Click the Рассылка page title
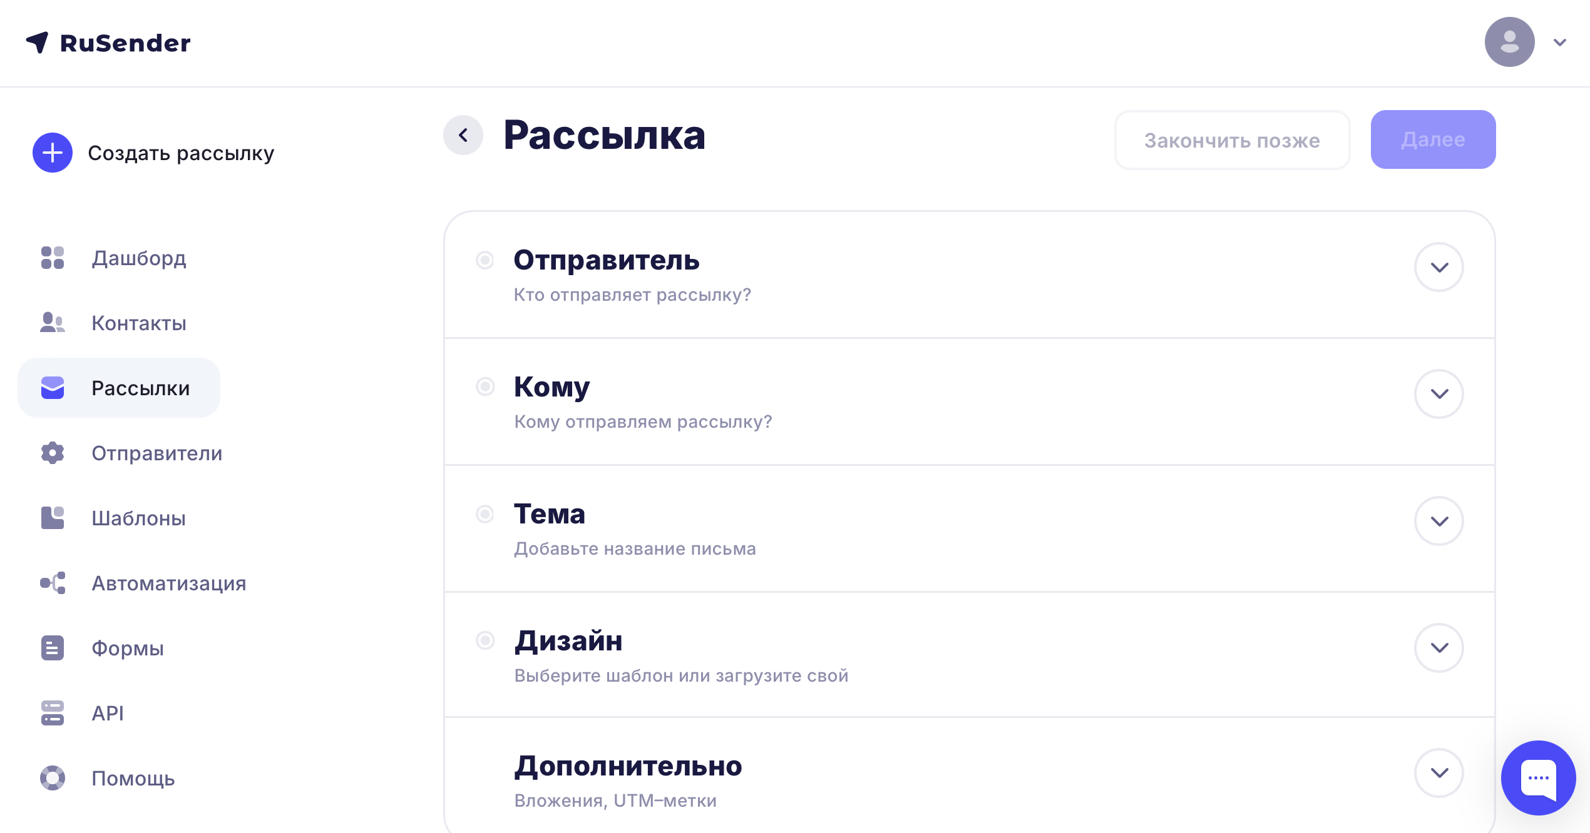Viewport: 1590px width, 833px height. click(x=604, y=135)
